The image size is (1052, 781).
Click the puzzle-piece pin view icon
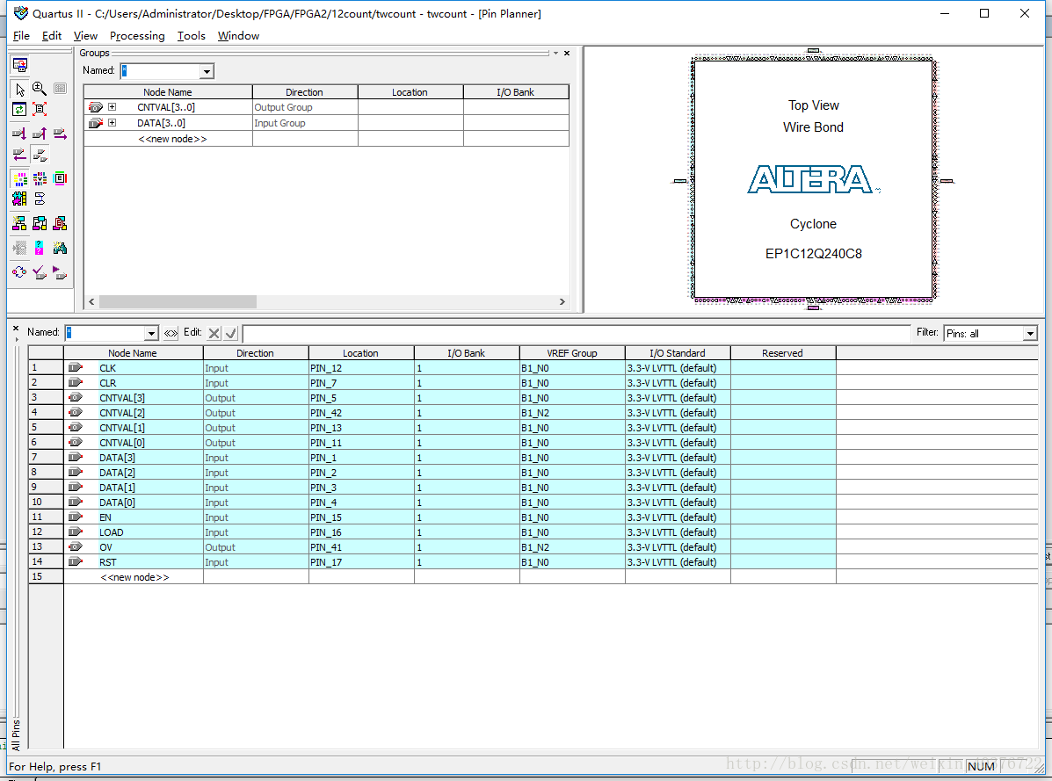tap(19, 199)
